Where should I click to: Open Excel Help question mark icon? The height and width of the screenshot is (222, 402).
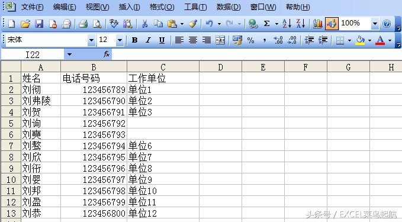pyautogui.click(x=387, y=24)
